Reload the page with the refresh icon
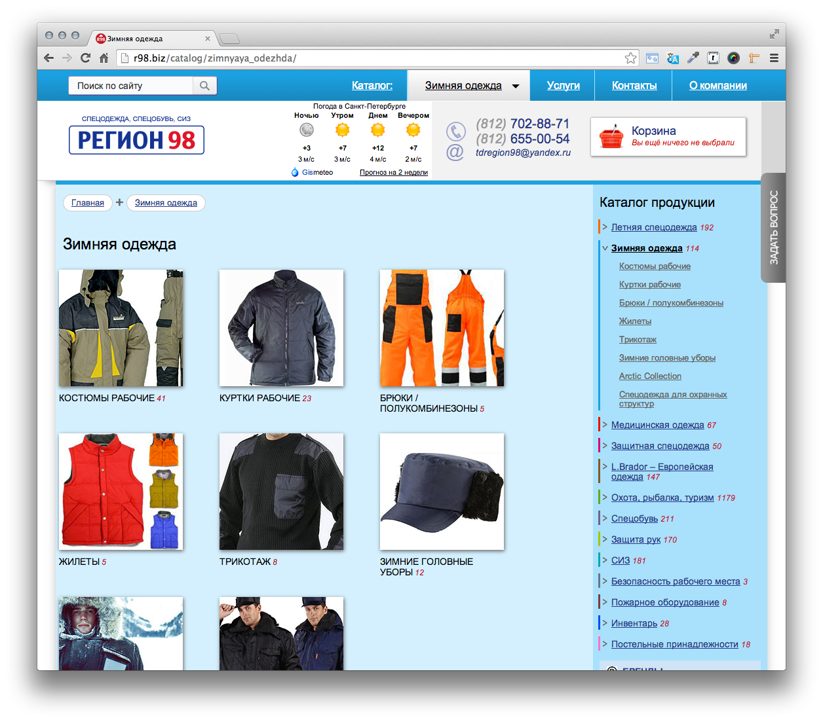 [x=85, y=58]
